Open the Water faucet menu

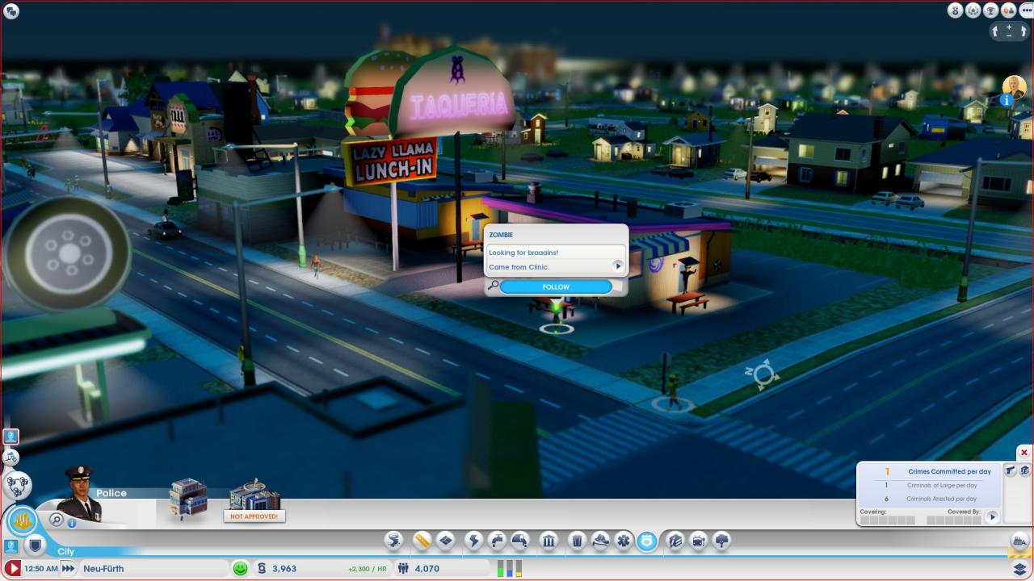(x=498, y=541)
